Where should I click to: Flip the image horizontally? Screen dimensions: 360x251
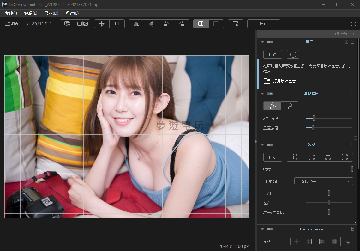[x=136, y=24]
